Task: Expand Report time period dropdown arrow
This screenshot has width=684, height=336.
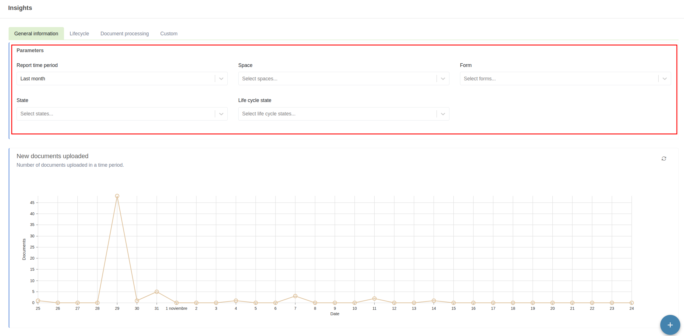Action: pyautogui.click(x=221, y=79)
